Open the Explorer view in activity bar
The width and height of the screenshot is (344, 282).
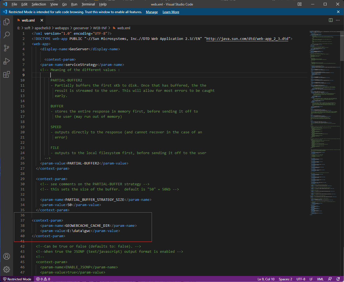click(x=7, y=22)
